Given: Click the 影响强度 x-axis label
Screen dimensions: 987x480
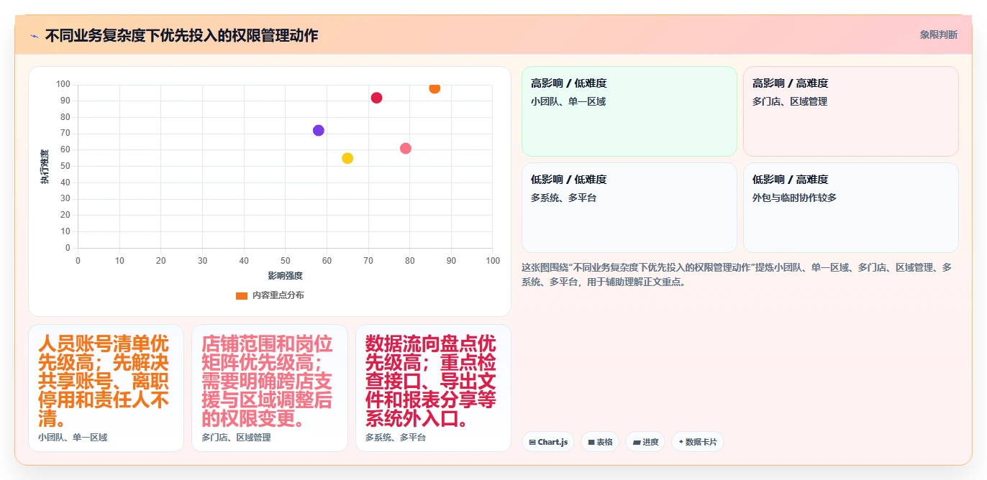Looking at the screenshot, I should [285, 276].
